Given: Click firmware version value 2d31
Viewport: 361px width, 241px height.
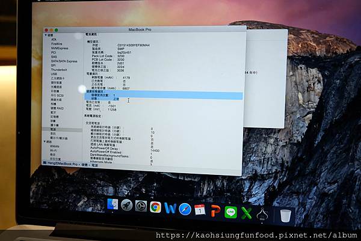Looking at the screenshot, I should [121, 63].
